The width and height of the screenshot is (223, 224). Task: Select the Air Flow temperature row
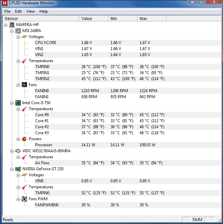128,163
